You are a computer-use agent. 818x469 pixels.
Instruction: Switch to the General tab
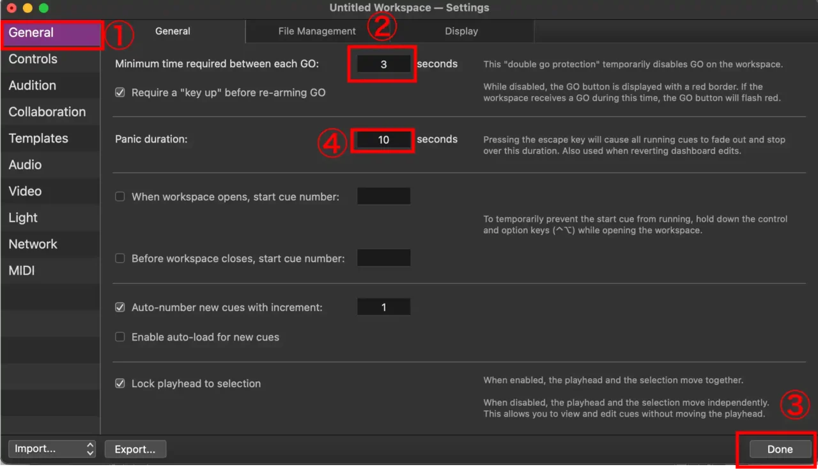[173, 31]
